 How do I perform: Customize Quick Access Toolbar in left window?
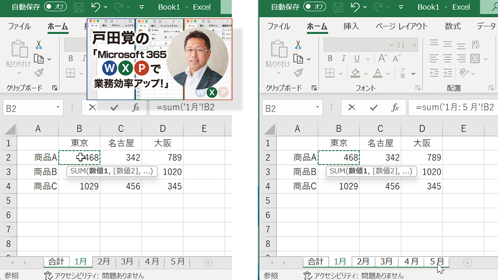(x=142, y=7)
